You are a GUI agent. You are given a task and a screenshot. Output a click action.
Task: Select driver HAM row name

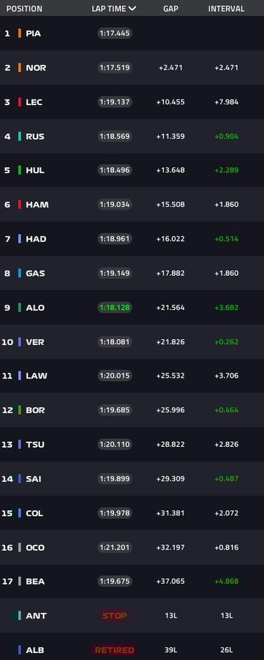tap(37, 205)
